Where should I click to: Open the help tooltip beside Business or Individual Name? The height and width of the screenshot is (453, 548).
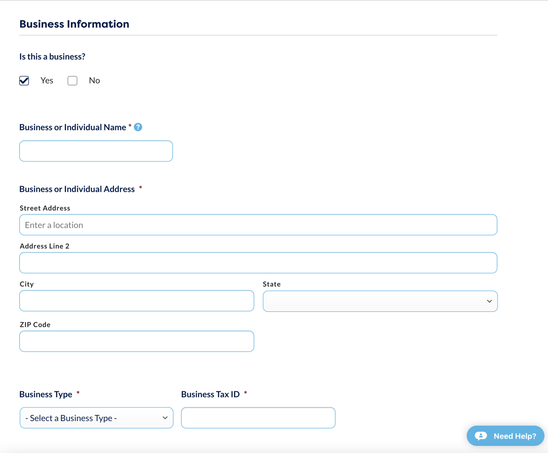click(138, 127)
